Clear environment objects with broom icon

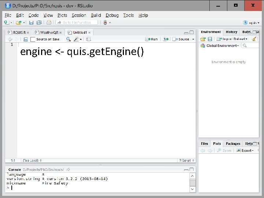[x=254, y=39]
